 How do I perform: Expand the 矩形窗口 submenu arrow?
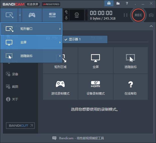click(60, 29)
